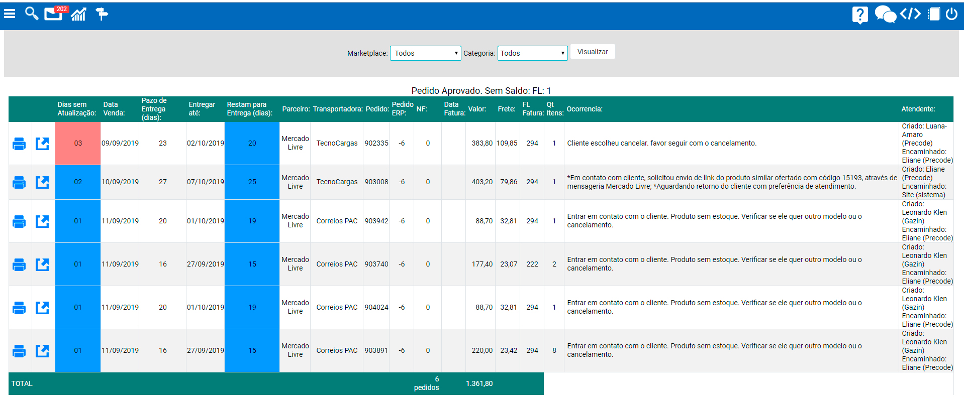Open the statistics chart icon
Viewport: 964px width, 397px height.
click(x=78, y=14)
